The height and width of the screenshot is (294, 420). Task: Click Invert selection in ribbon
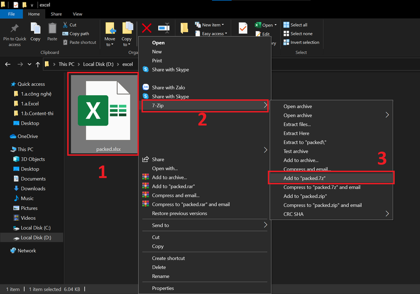point(301,42)
